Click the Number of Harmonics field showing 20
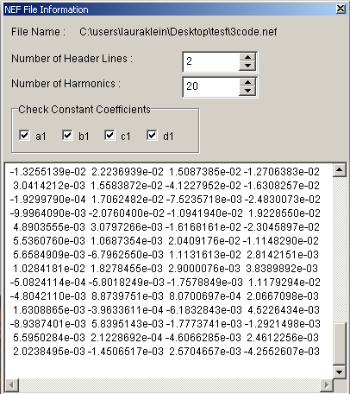This screenshot has height=394, width=350. click(x=211, y=86)
